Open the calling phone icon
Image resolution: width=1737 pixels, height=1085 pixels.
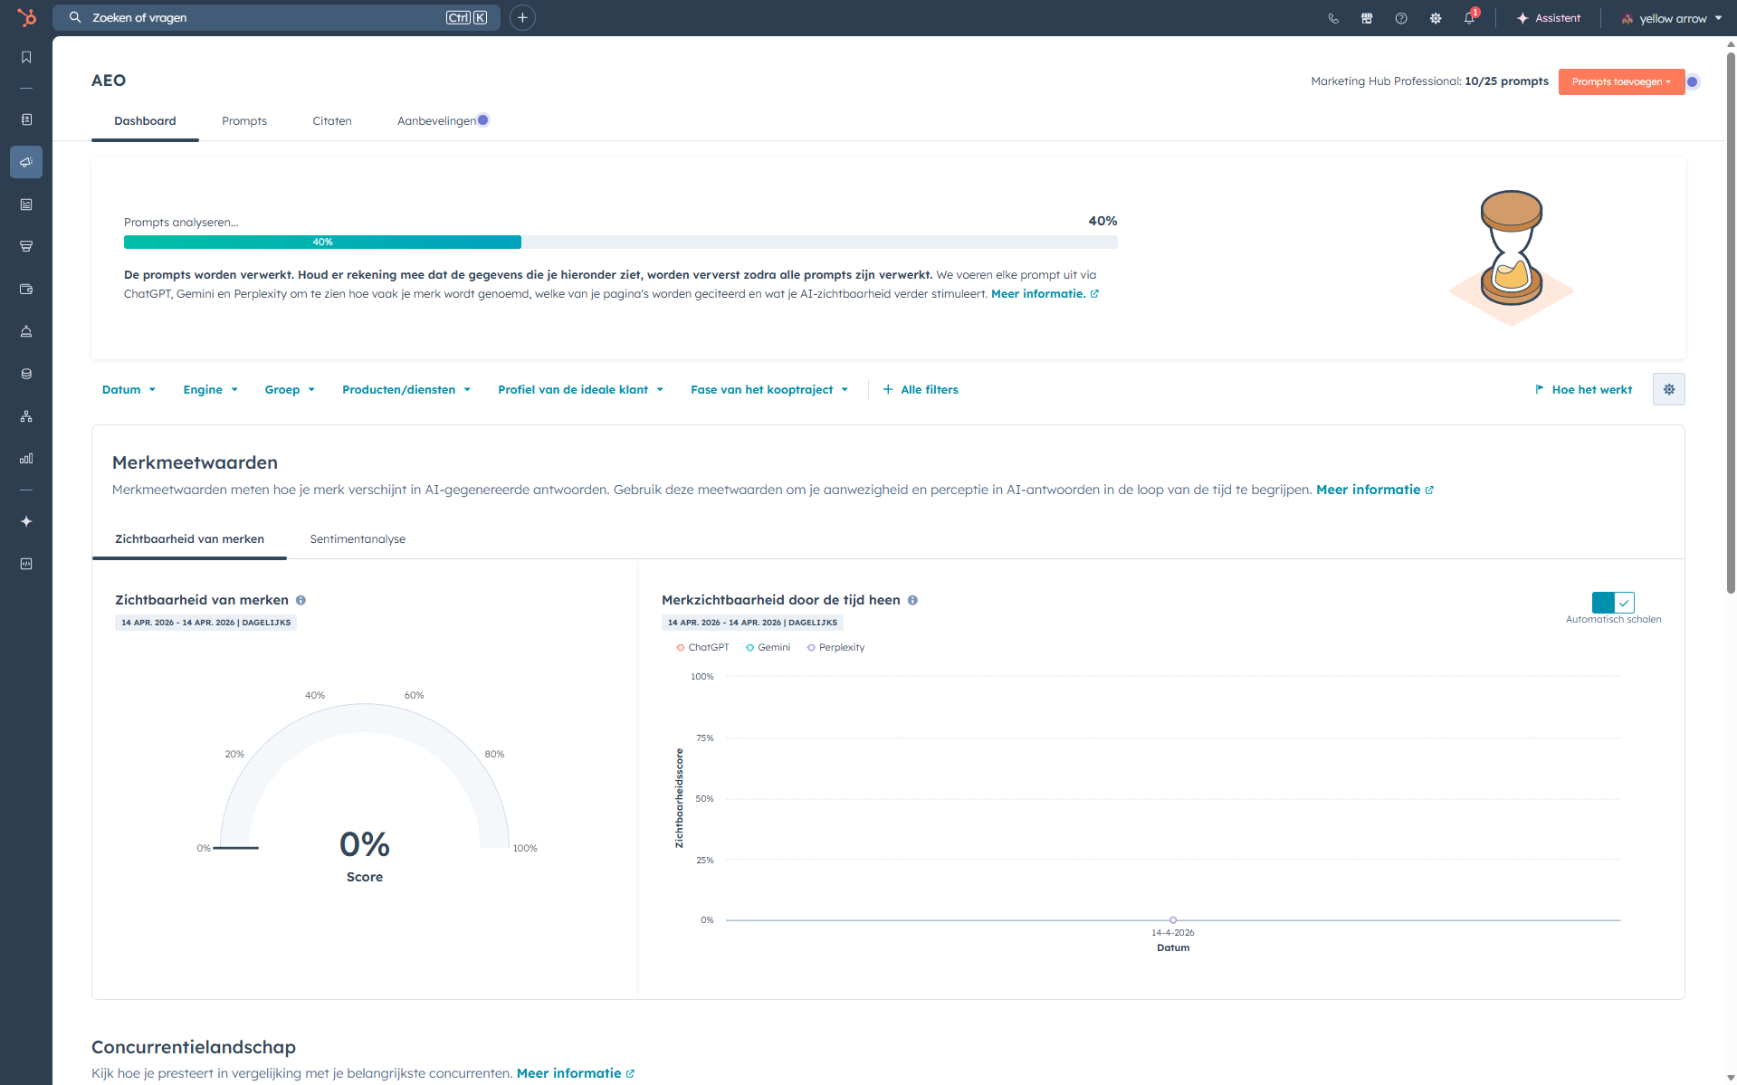pyautogui.click(x=1333, y=18)
